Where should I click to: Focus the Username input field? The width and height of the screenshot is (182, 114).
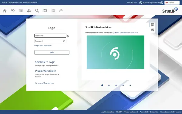[50, 36]
